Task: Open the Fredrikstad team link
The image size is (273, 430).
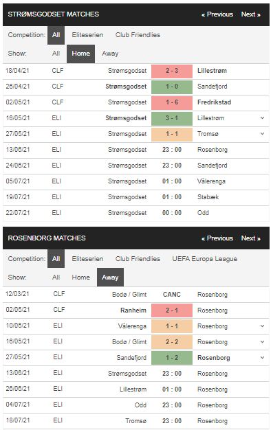Action: click(215, 102)
